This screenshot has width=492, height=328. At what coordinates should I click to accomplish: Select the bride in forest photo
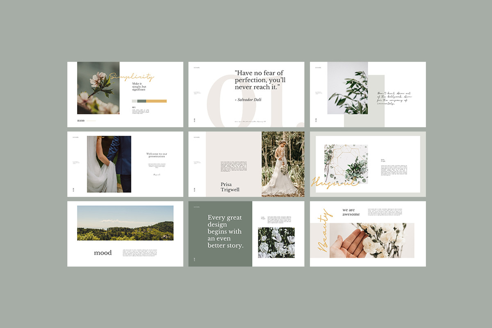(283, 164)
